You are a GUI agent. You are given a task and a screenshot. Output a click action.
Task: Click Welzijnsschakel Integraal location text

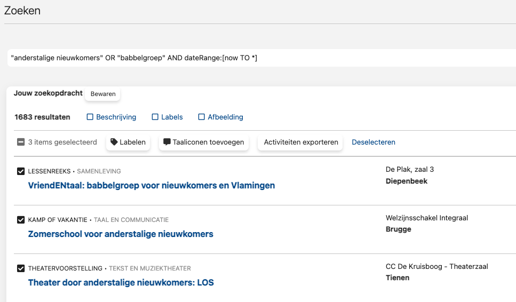(427, 218)
